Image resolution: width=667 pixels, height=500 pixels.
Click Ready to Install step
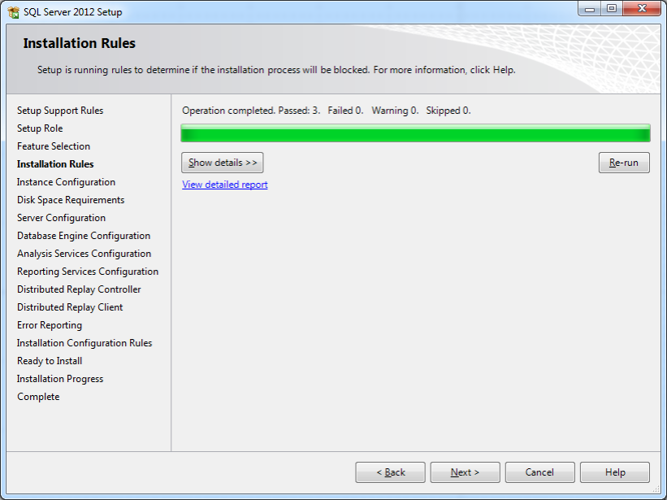pyautogui.click(x=50, y=361)
